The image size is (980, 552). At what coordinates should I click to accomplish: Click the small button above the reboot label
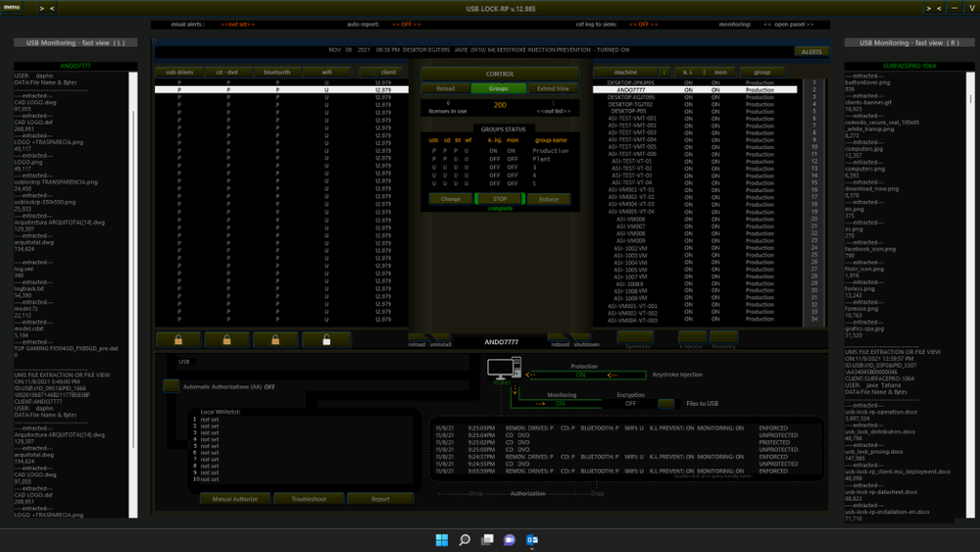point(559,337)
